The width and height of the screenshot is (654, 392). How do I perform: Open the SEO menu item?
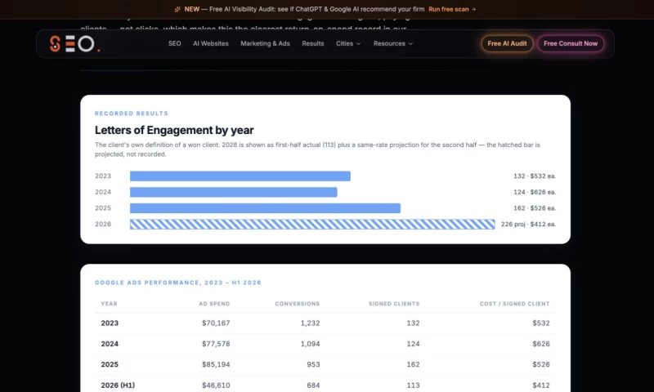pyautogui.click(x=174, y=43)
